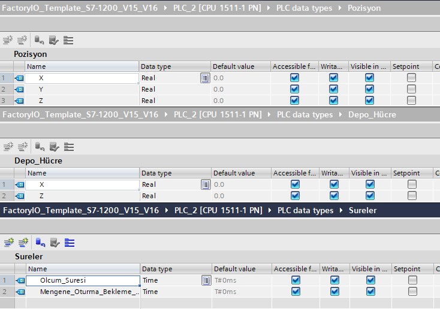Screen dimensions: 440x309
Task: Click the list view icon in Pozisyon toolbar
Action: pos(68,41)
